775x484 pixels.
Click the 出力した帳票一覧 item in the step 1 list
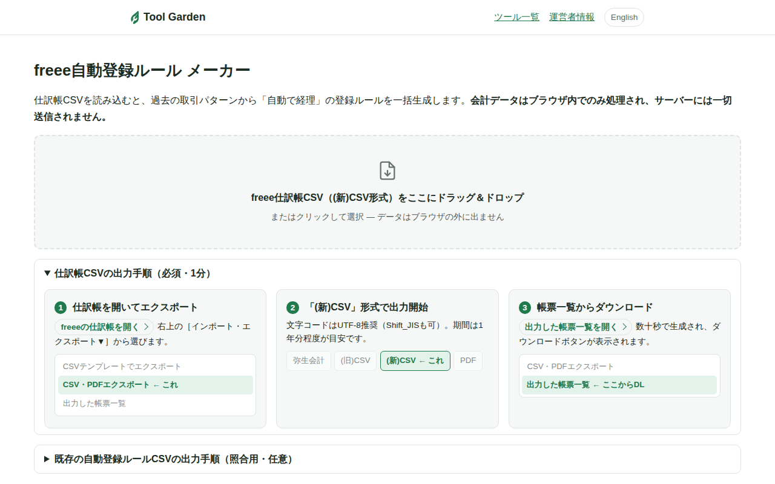(156, 404)
